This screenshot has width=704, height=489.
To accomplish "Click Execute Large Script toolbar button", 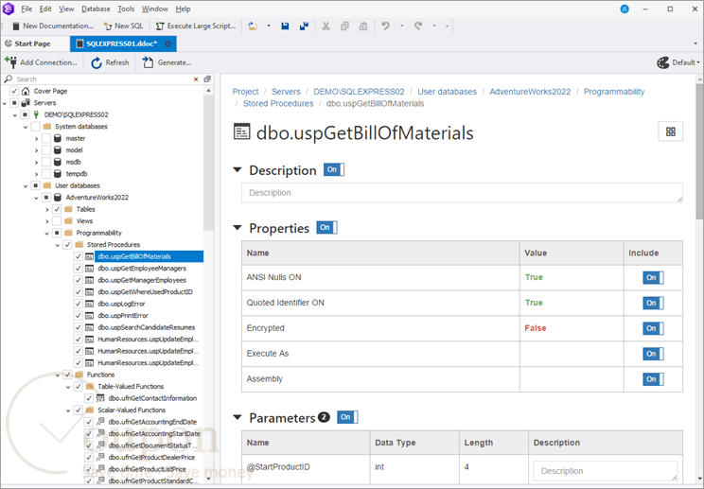I will click(196, 26).
